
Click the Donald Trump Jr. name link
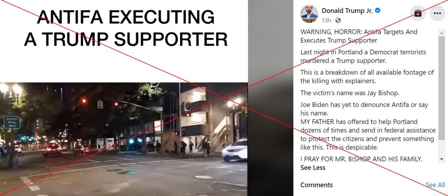click(x=347, y=11)
